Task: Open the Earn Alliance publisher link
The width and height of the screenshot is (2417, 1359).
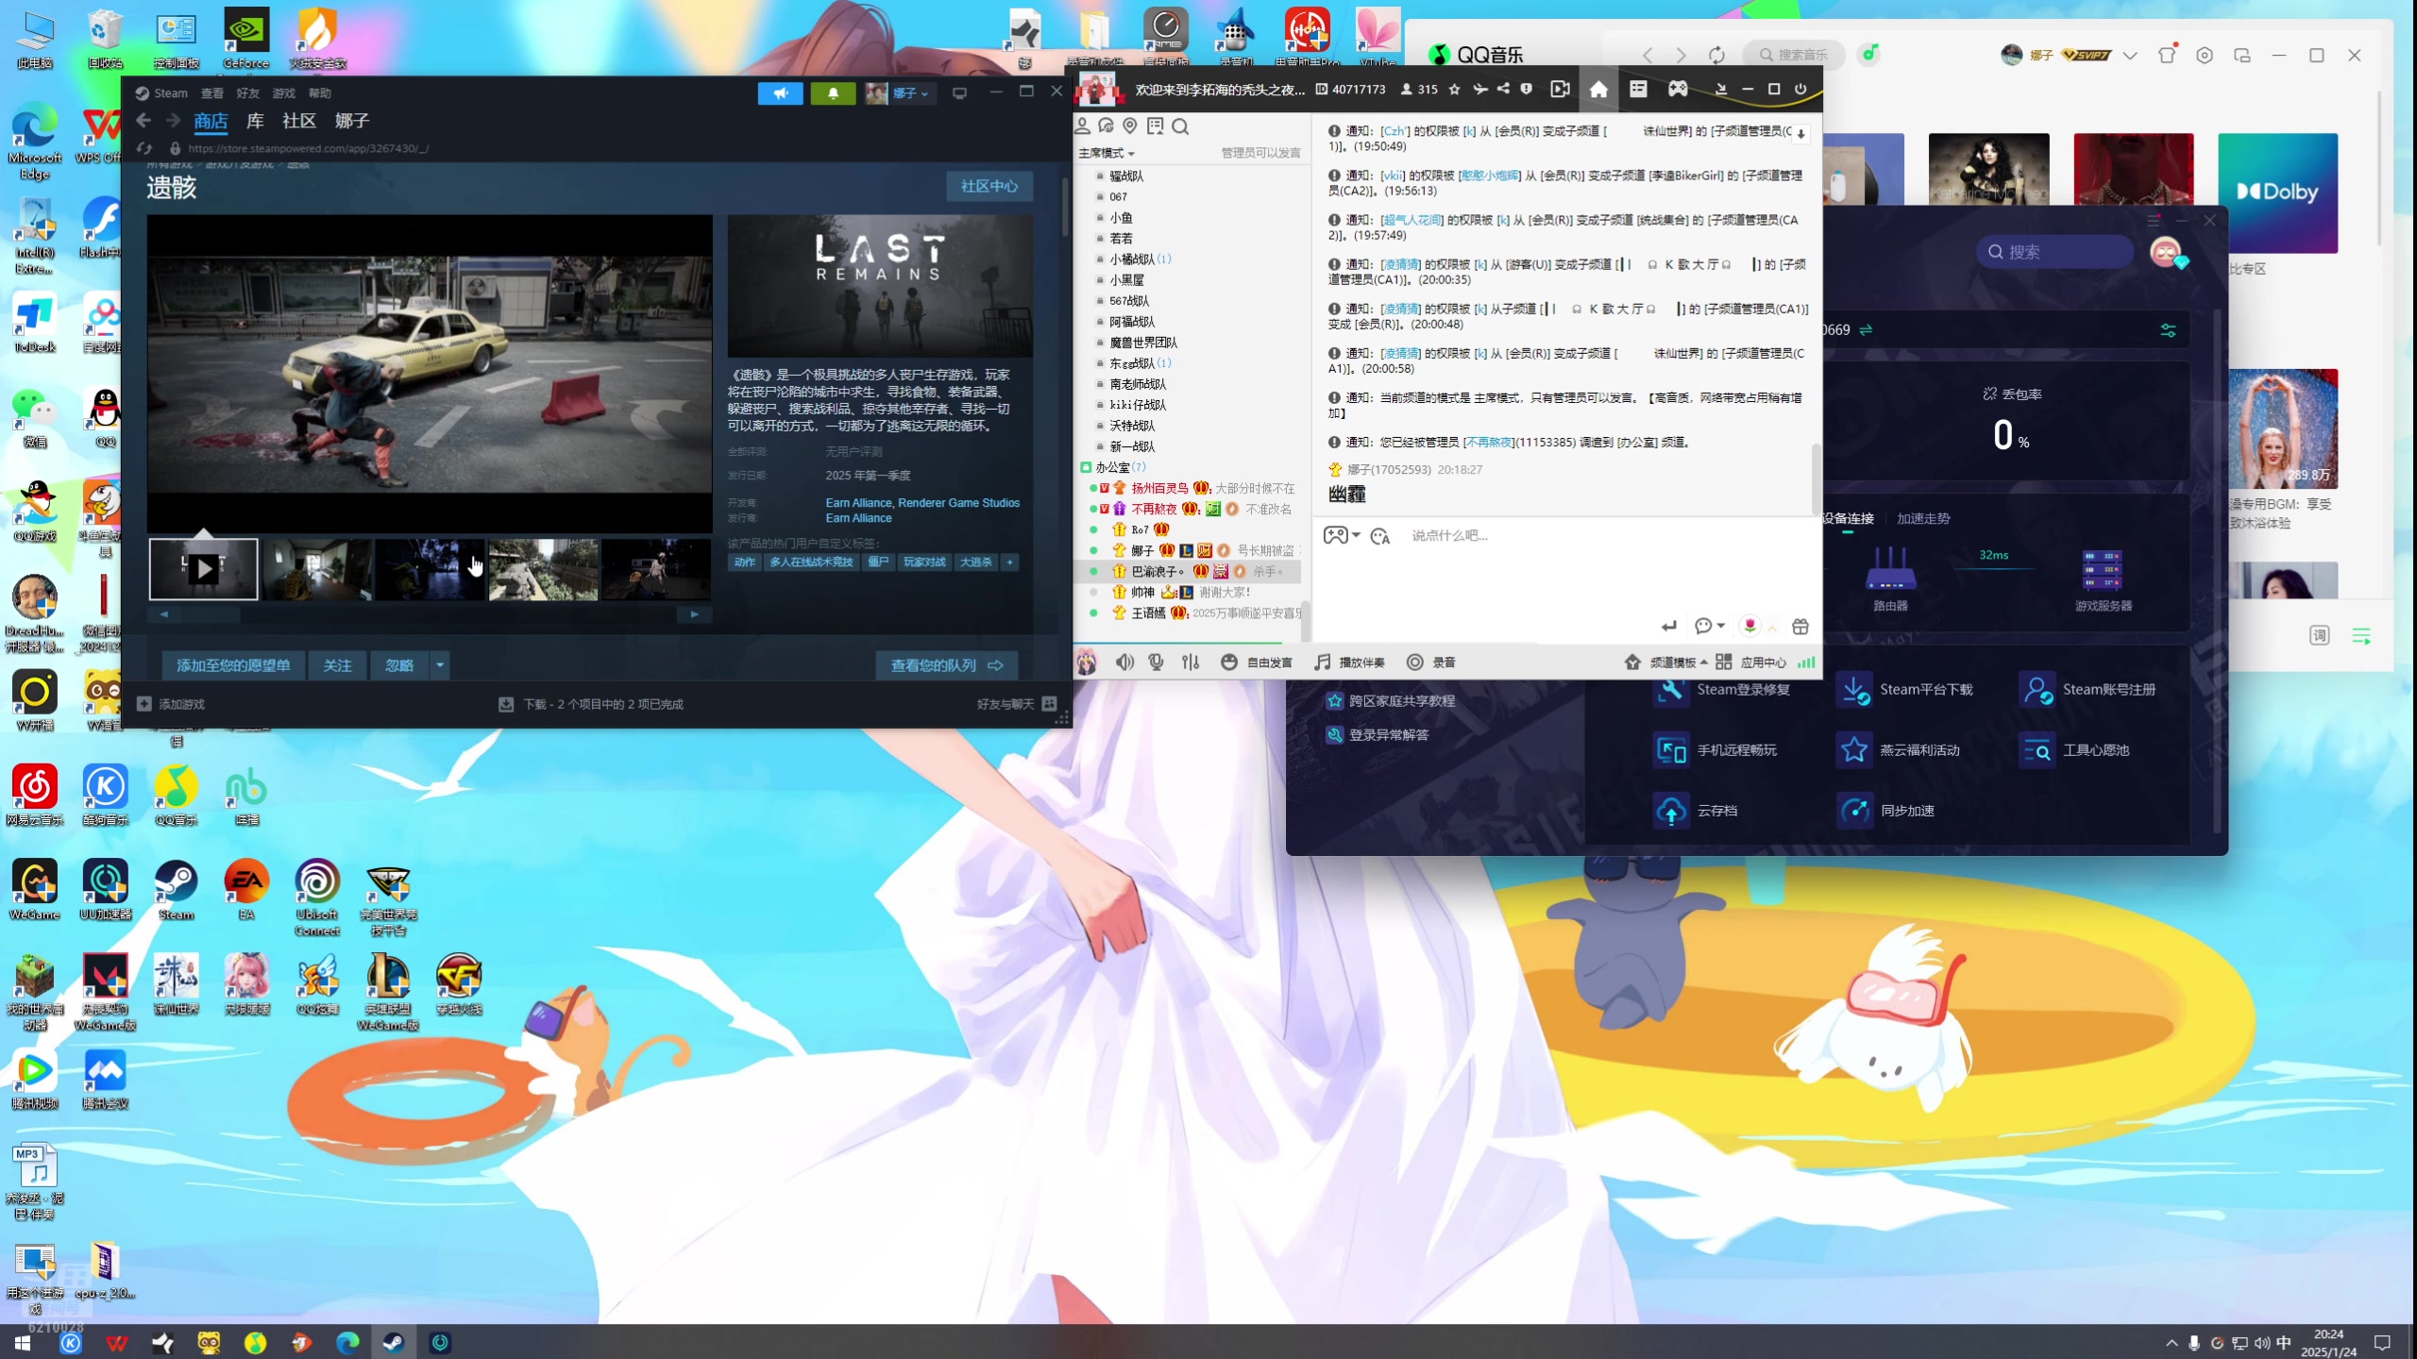Action: [x=858, y=518]
